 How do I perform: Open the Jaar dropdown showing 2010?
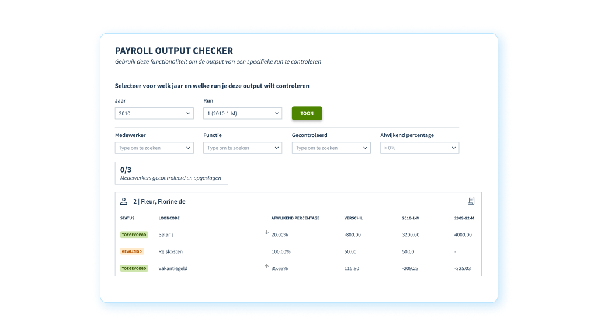click(x=154, y=113)
